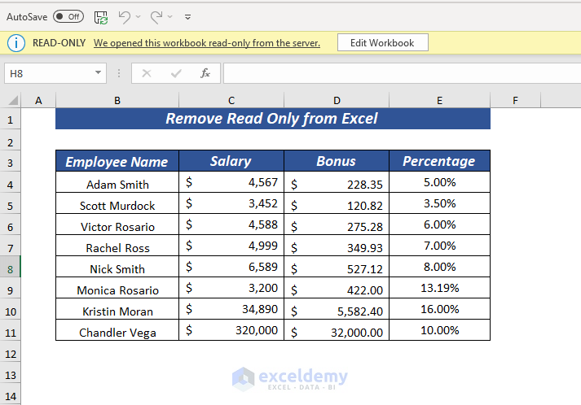Click the Undo arrow icon
Viewport: 581px width, 405px height.
[x=124, y=16]
